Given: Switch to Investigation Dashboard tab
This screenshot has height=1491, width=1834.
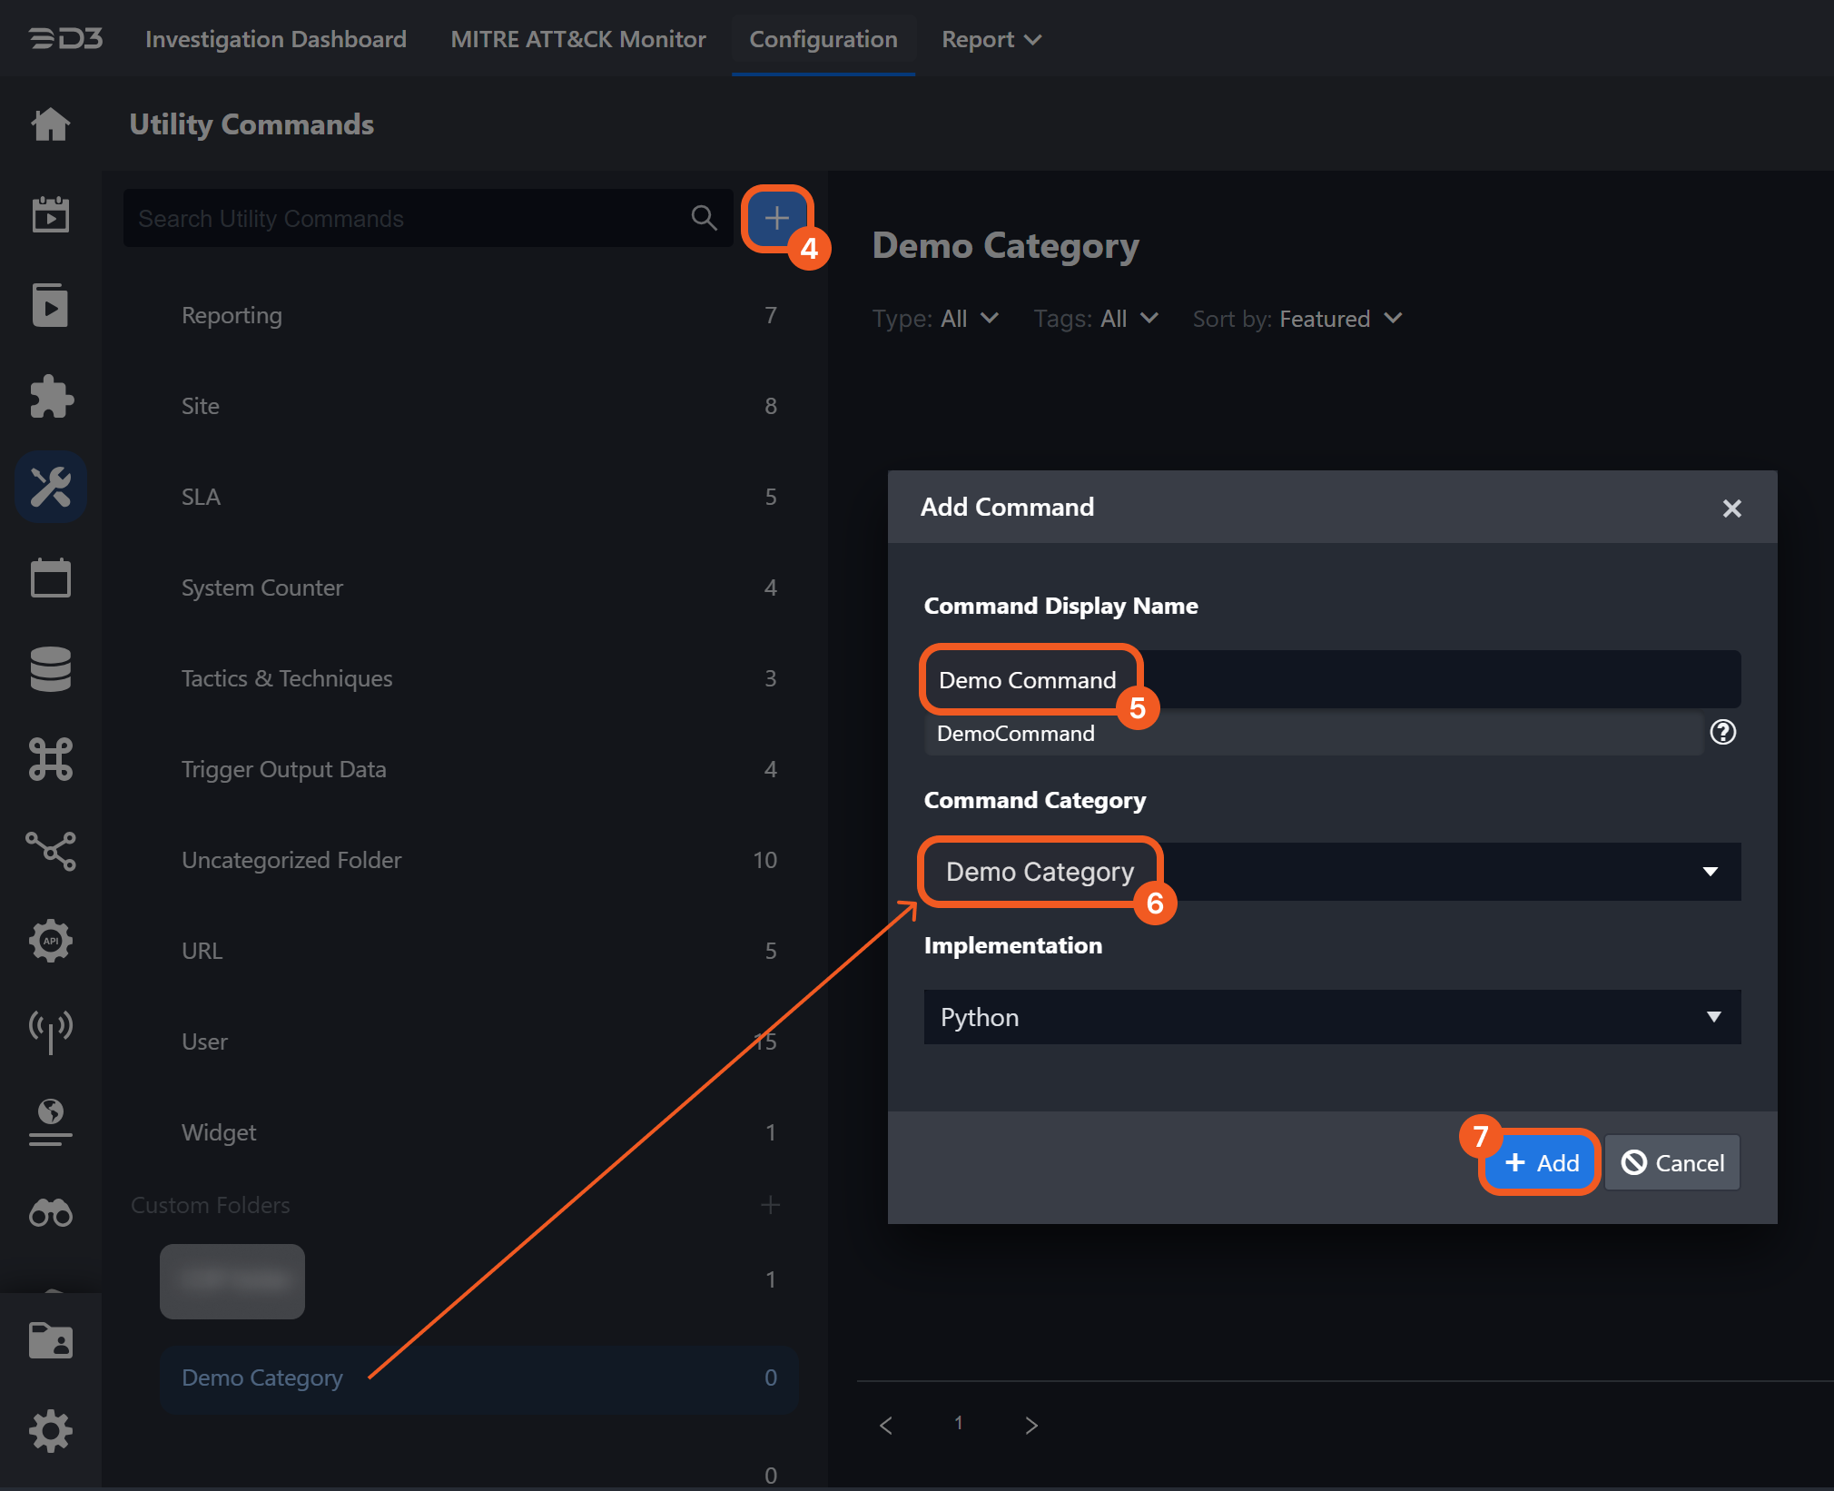Looking at the screenshot, I should tap(275, 39).
